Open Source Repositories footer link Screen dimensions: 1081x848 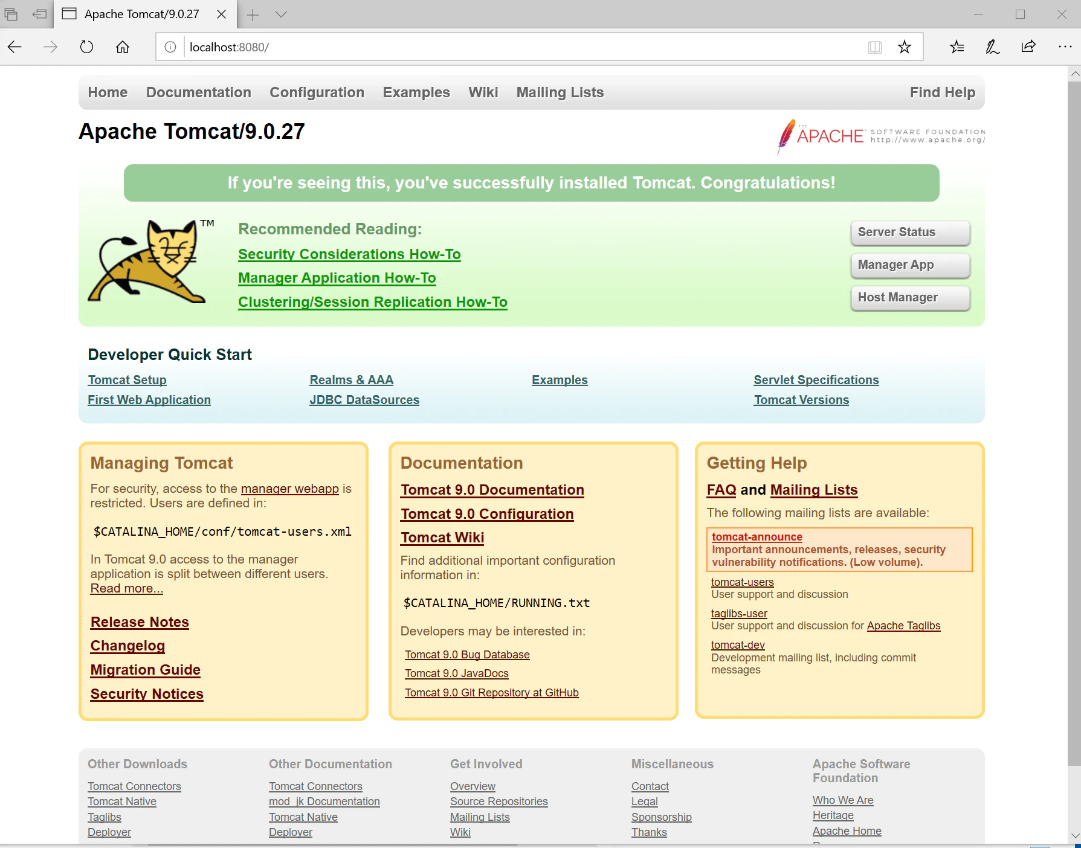point(499,801)
